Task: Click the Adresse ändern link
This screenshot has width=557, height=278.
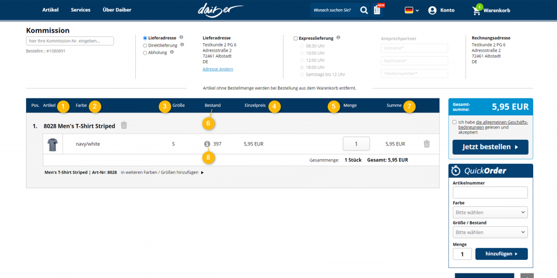Action: point(218,69)
